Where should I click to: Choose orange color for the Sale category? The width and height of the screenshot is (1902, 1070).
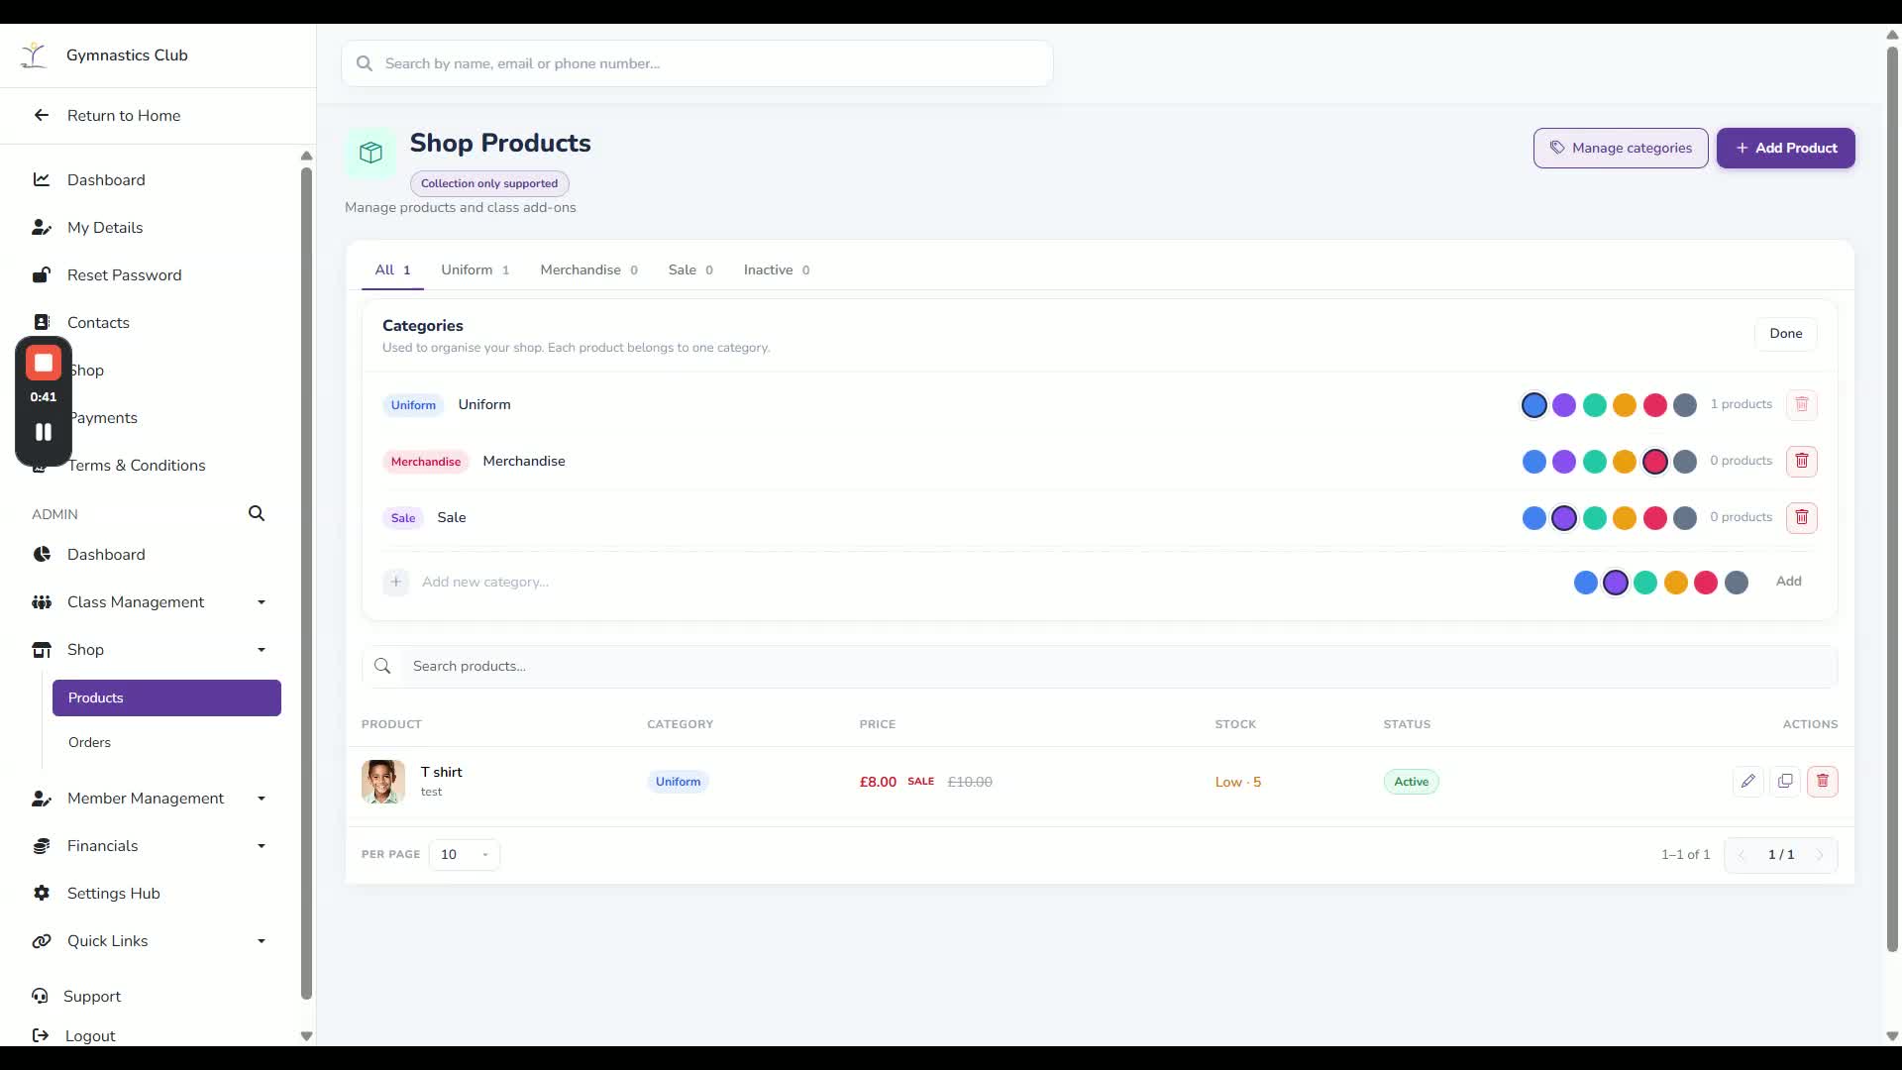coord(1625,518)
